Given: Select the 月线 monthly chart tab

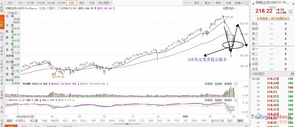Looking at the screenshot, I should tap(92, 3).
